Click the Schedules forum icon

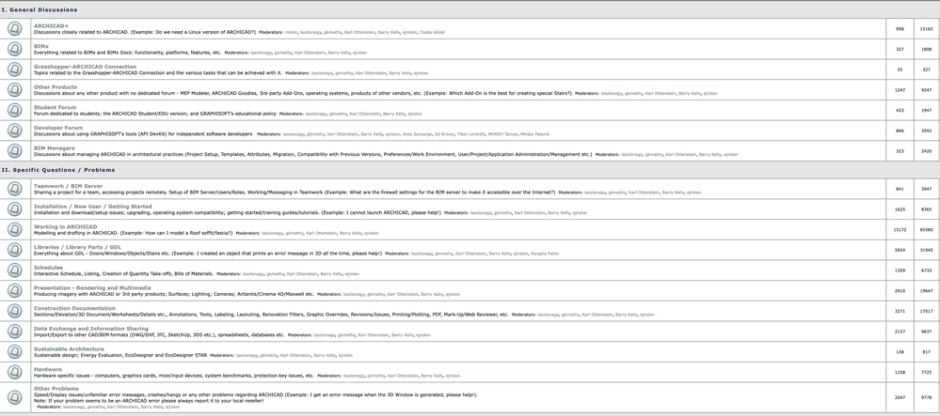14,270
